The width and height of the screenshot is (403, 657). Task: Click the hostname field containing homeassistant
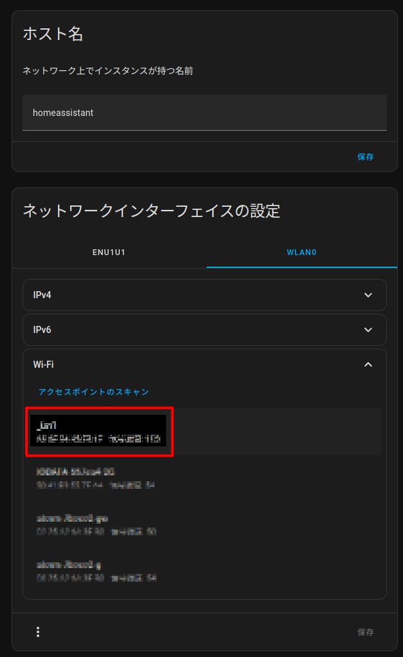tap(205, 112)
